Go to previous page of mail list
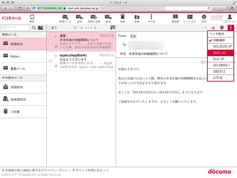The height and width of the screenshot is (178, 237). click(81, 28)
